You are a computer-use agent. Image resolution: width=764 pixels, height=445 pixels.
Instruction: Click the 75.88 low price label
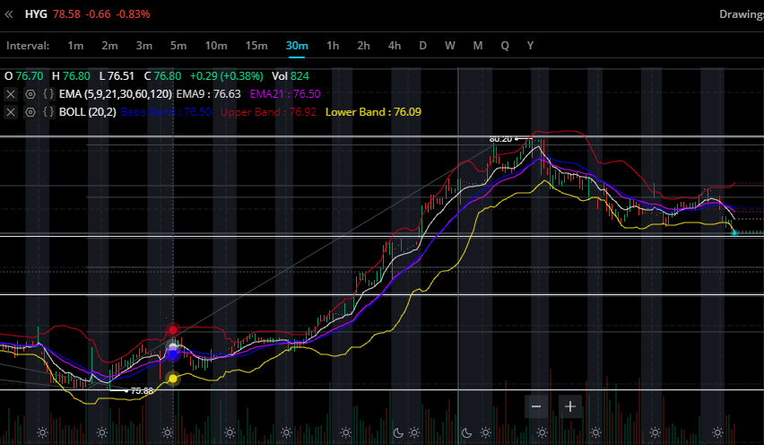(142, 391)
